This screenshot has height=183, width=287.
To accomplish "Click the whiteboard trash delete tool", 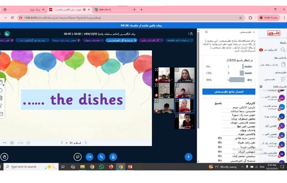I will [x=1, y=98].
